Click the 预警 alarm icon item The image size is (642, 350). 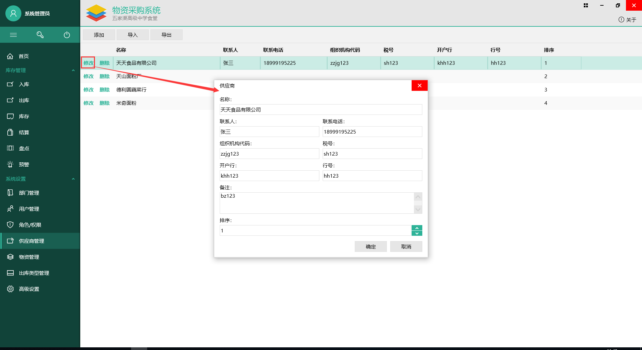coord(10,164)
